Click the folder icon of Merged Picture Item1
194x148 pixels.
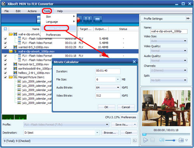coord(11,77)
